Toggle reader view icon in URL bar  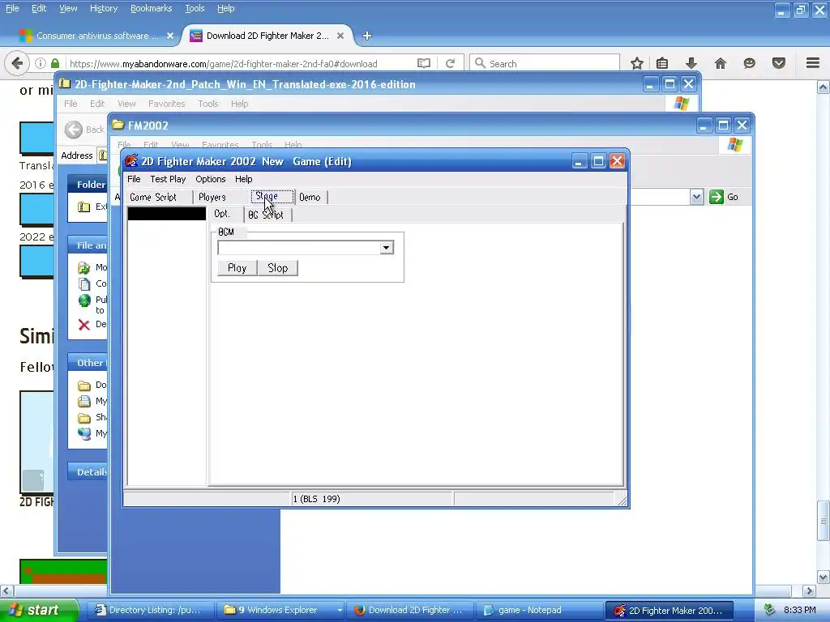pyautogui.click(x=423, y=63)
